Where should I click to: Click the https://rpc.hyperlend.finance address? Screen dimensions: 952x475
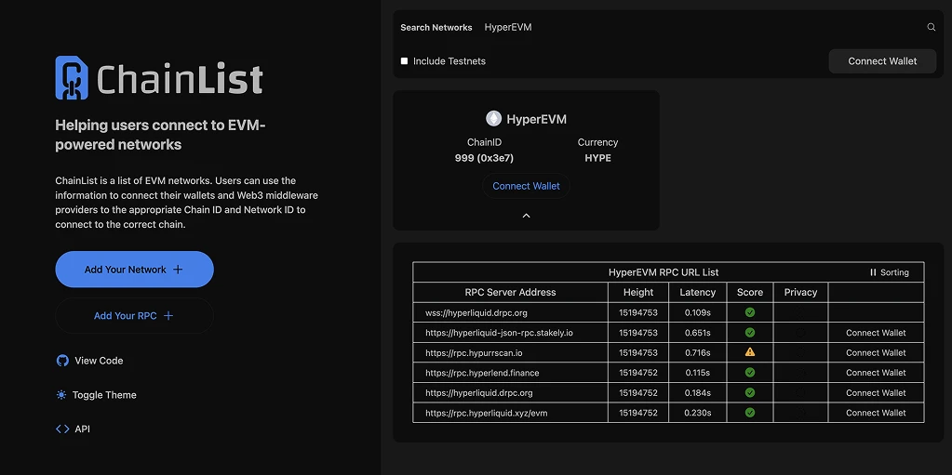click(x=482, y=373)
